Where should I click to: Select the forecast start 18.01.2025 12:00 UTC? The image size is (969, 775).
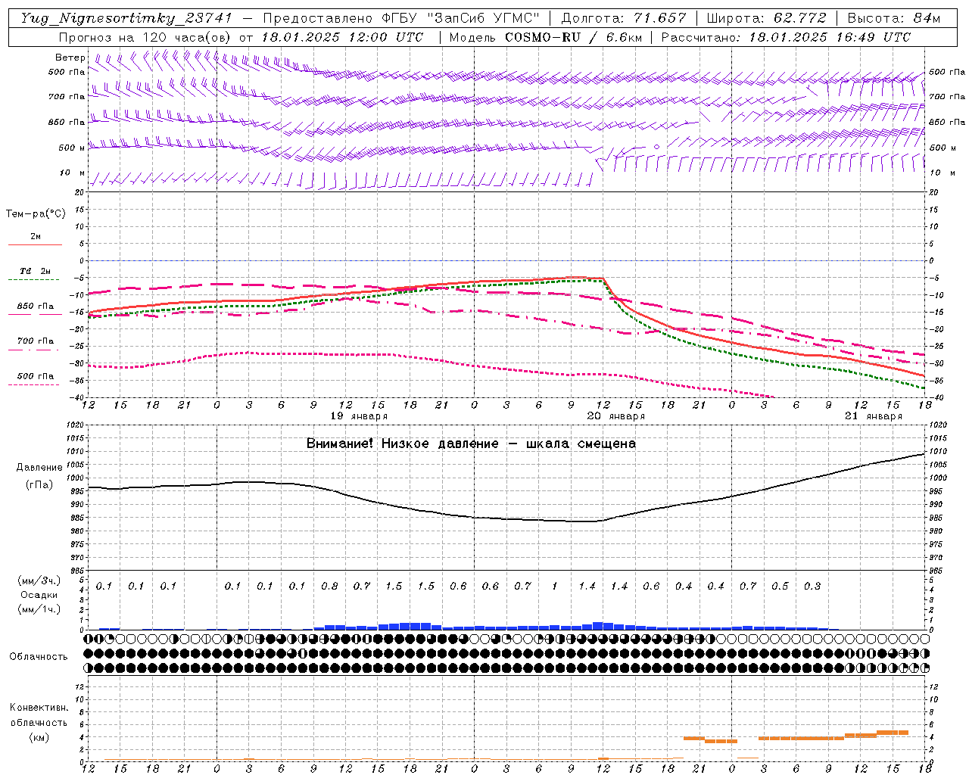point(342,37)
